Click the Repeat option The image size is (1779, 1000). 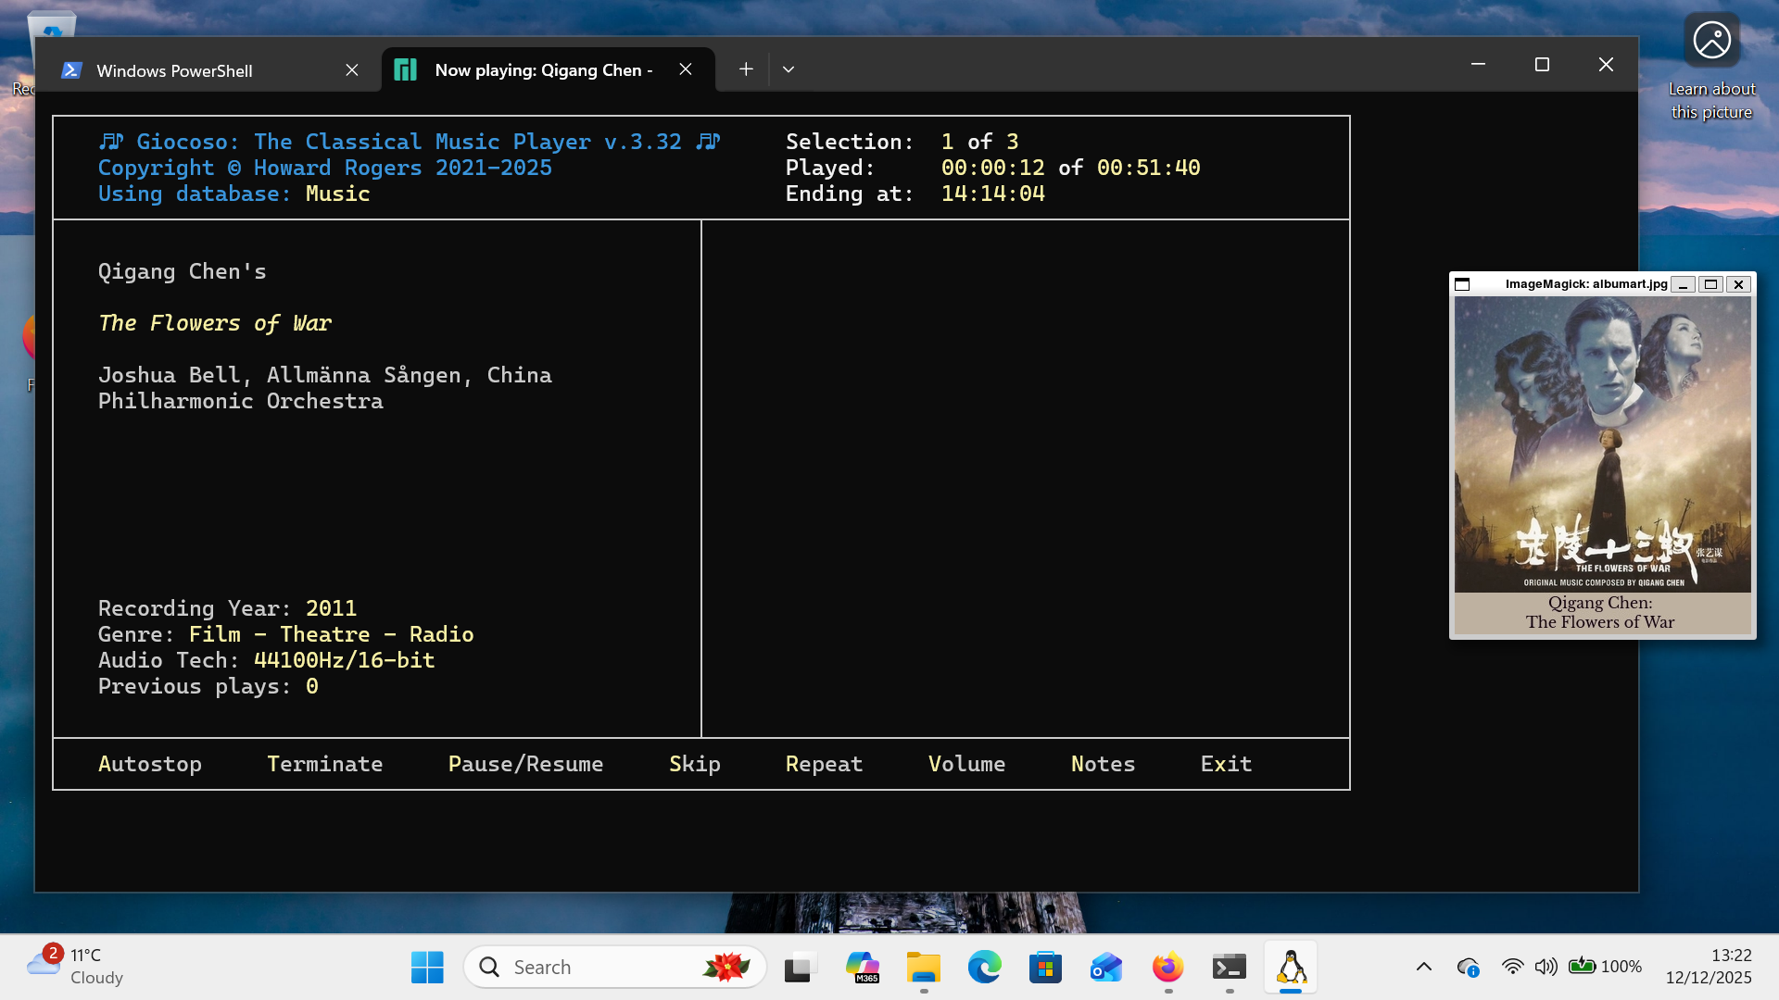coord(824,764)
